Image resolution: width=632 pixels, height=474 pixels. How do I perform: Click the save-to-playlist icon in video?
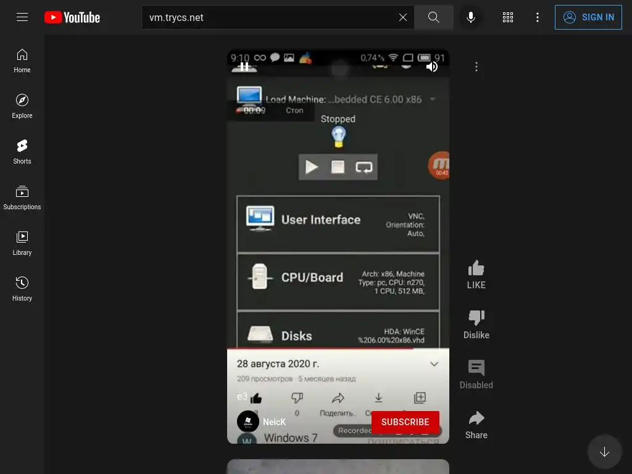coord(420,398)
